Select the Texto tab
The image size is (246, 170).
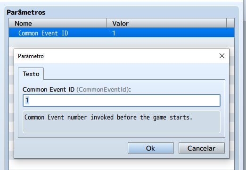point(31,74)
